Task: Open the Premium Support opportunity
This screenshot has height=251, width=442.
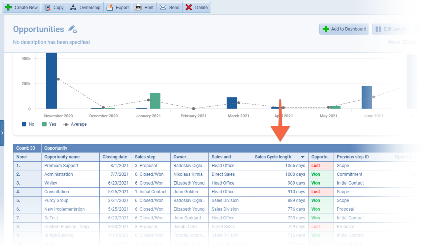Action: click(61, 166)
